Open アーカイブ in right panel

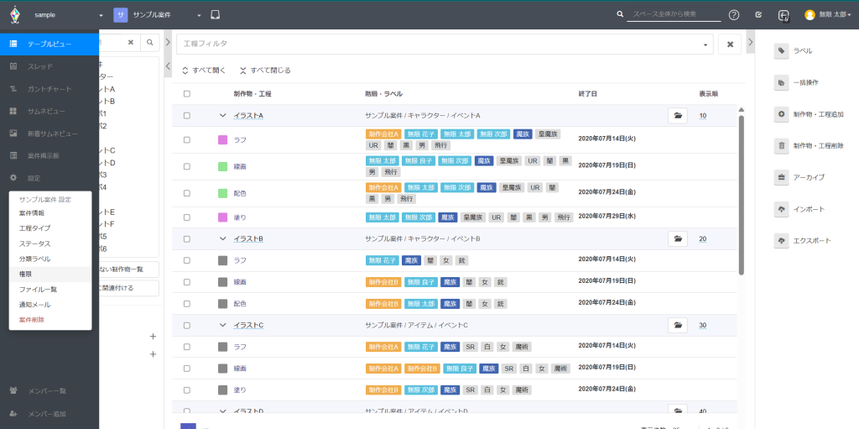click(x=782, y=177)
